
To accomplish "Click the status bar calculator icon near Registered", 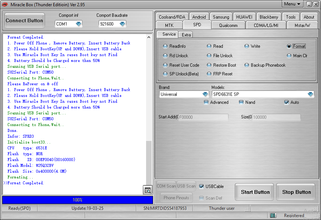I will coord(272,215).
